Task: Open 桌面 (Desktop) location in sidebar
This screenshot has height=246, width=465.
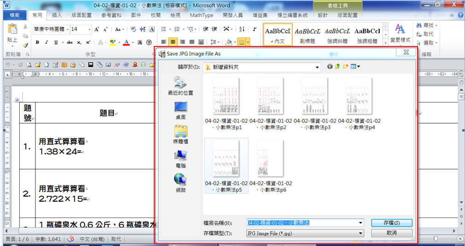Action: coord(180,110)
